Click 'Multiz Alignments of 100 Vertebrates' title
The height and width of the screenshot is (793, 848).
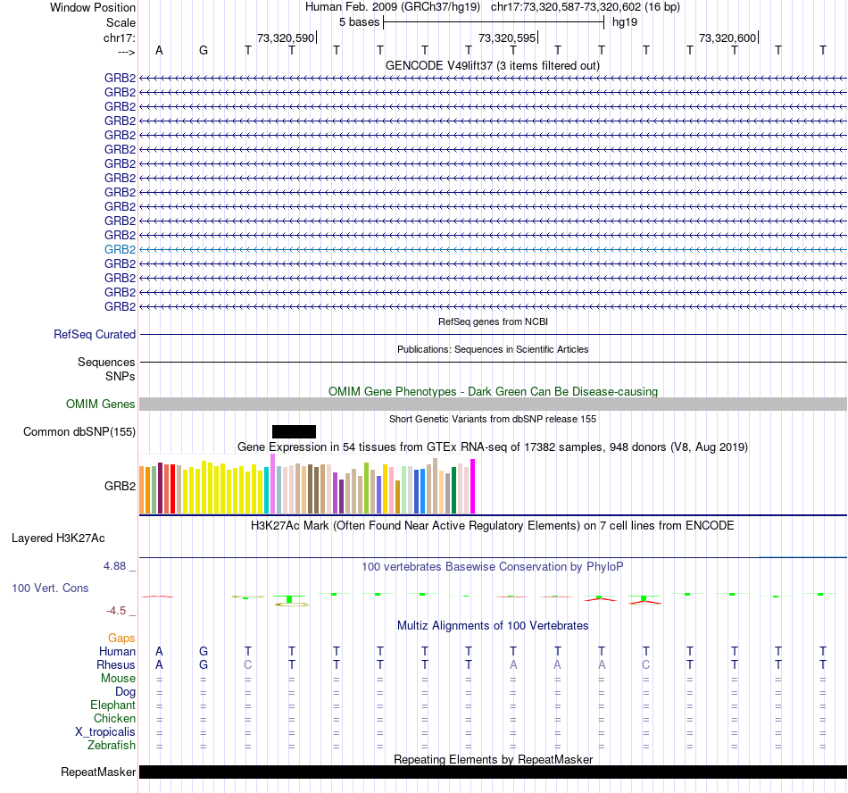tap(493, 626)
